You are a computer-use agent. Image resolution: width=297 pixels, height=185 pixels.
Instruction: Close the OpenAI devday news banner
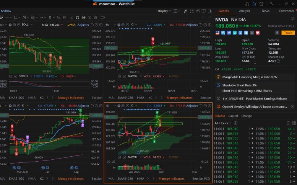(x=292, y=106)
